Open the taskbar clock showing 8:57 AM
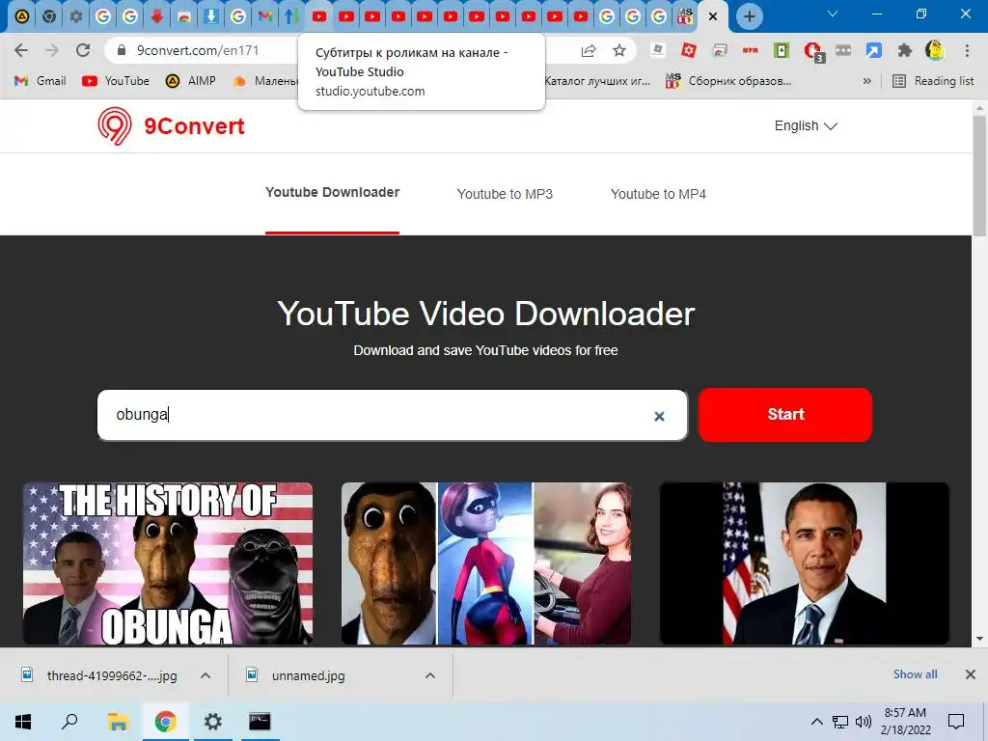 905,722
